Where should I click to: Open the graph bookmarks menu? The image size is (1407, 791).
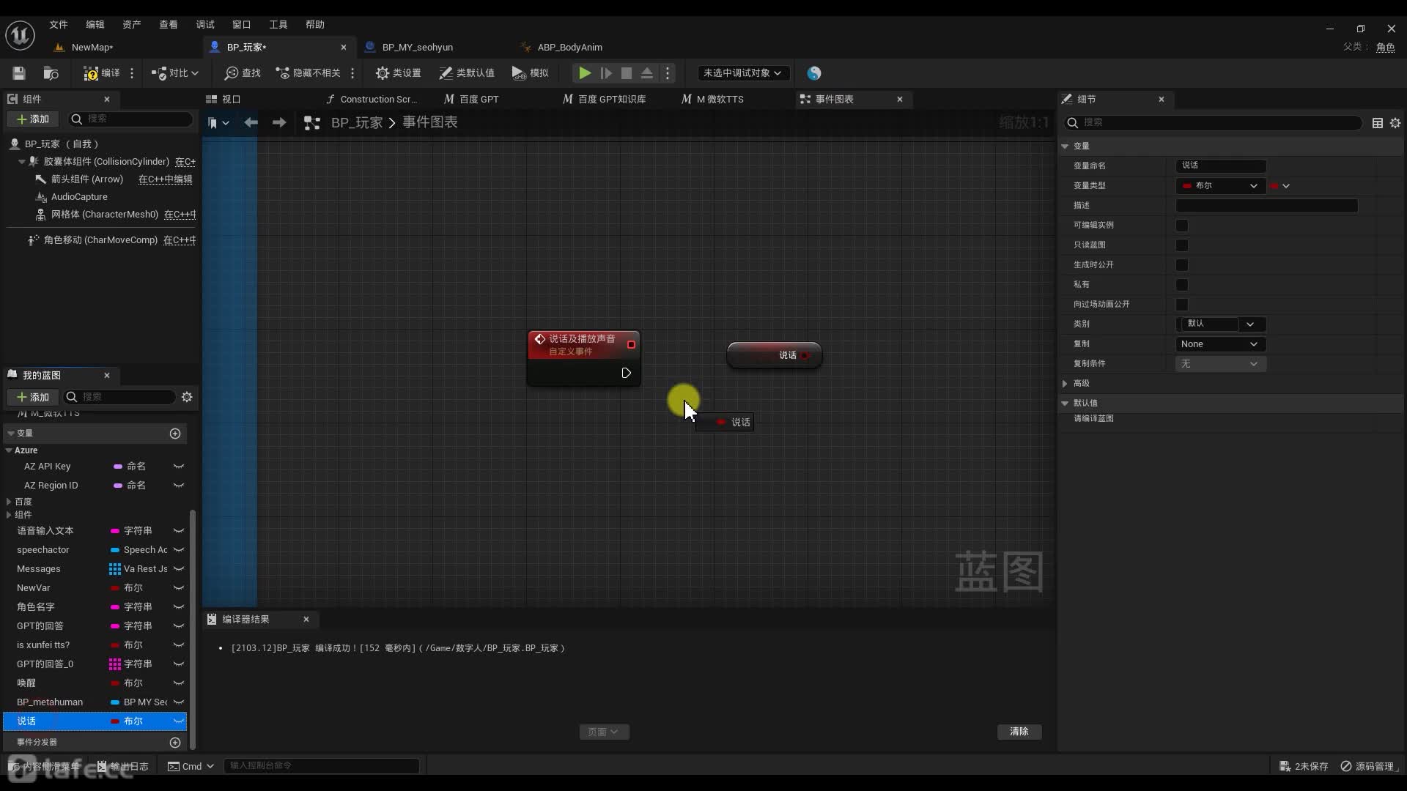pos(218,123)
